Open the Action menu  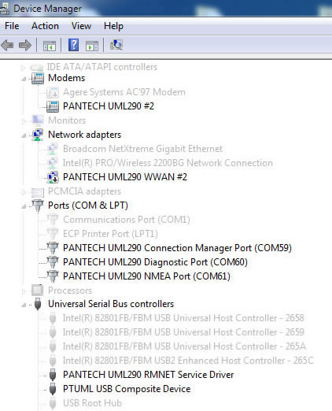(x=45, y=26)
